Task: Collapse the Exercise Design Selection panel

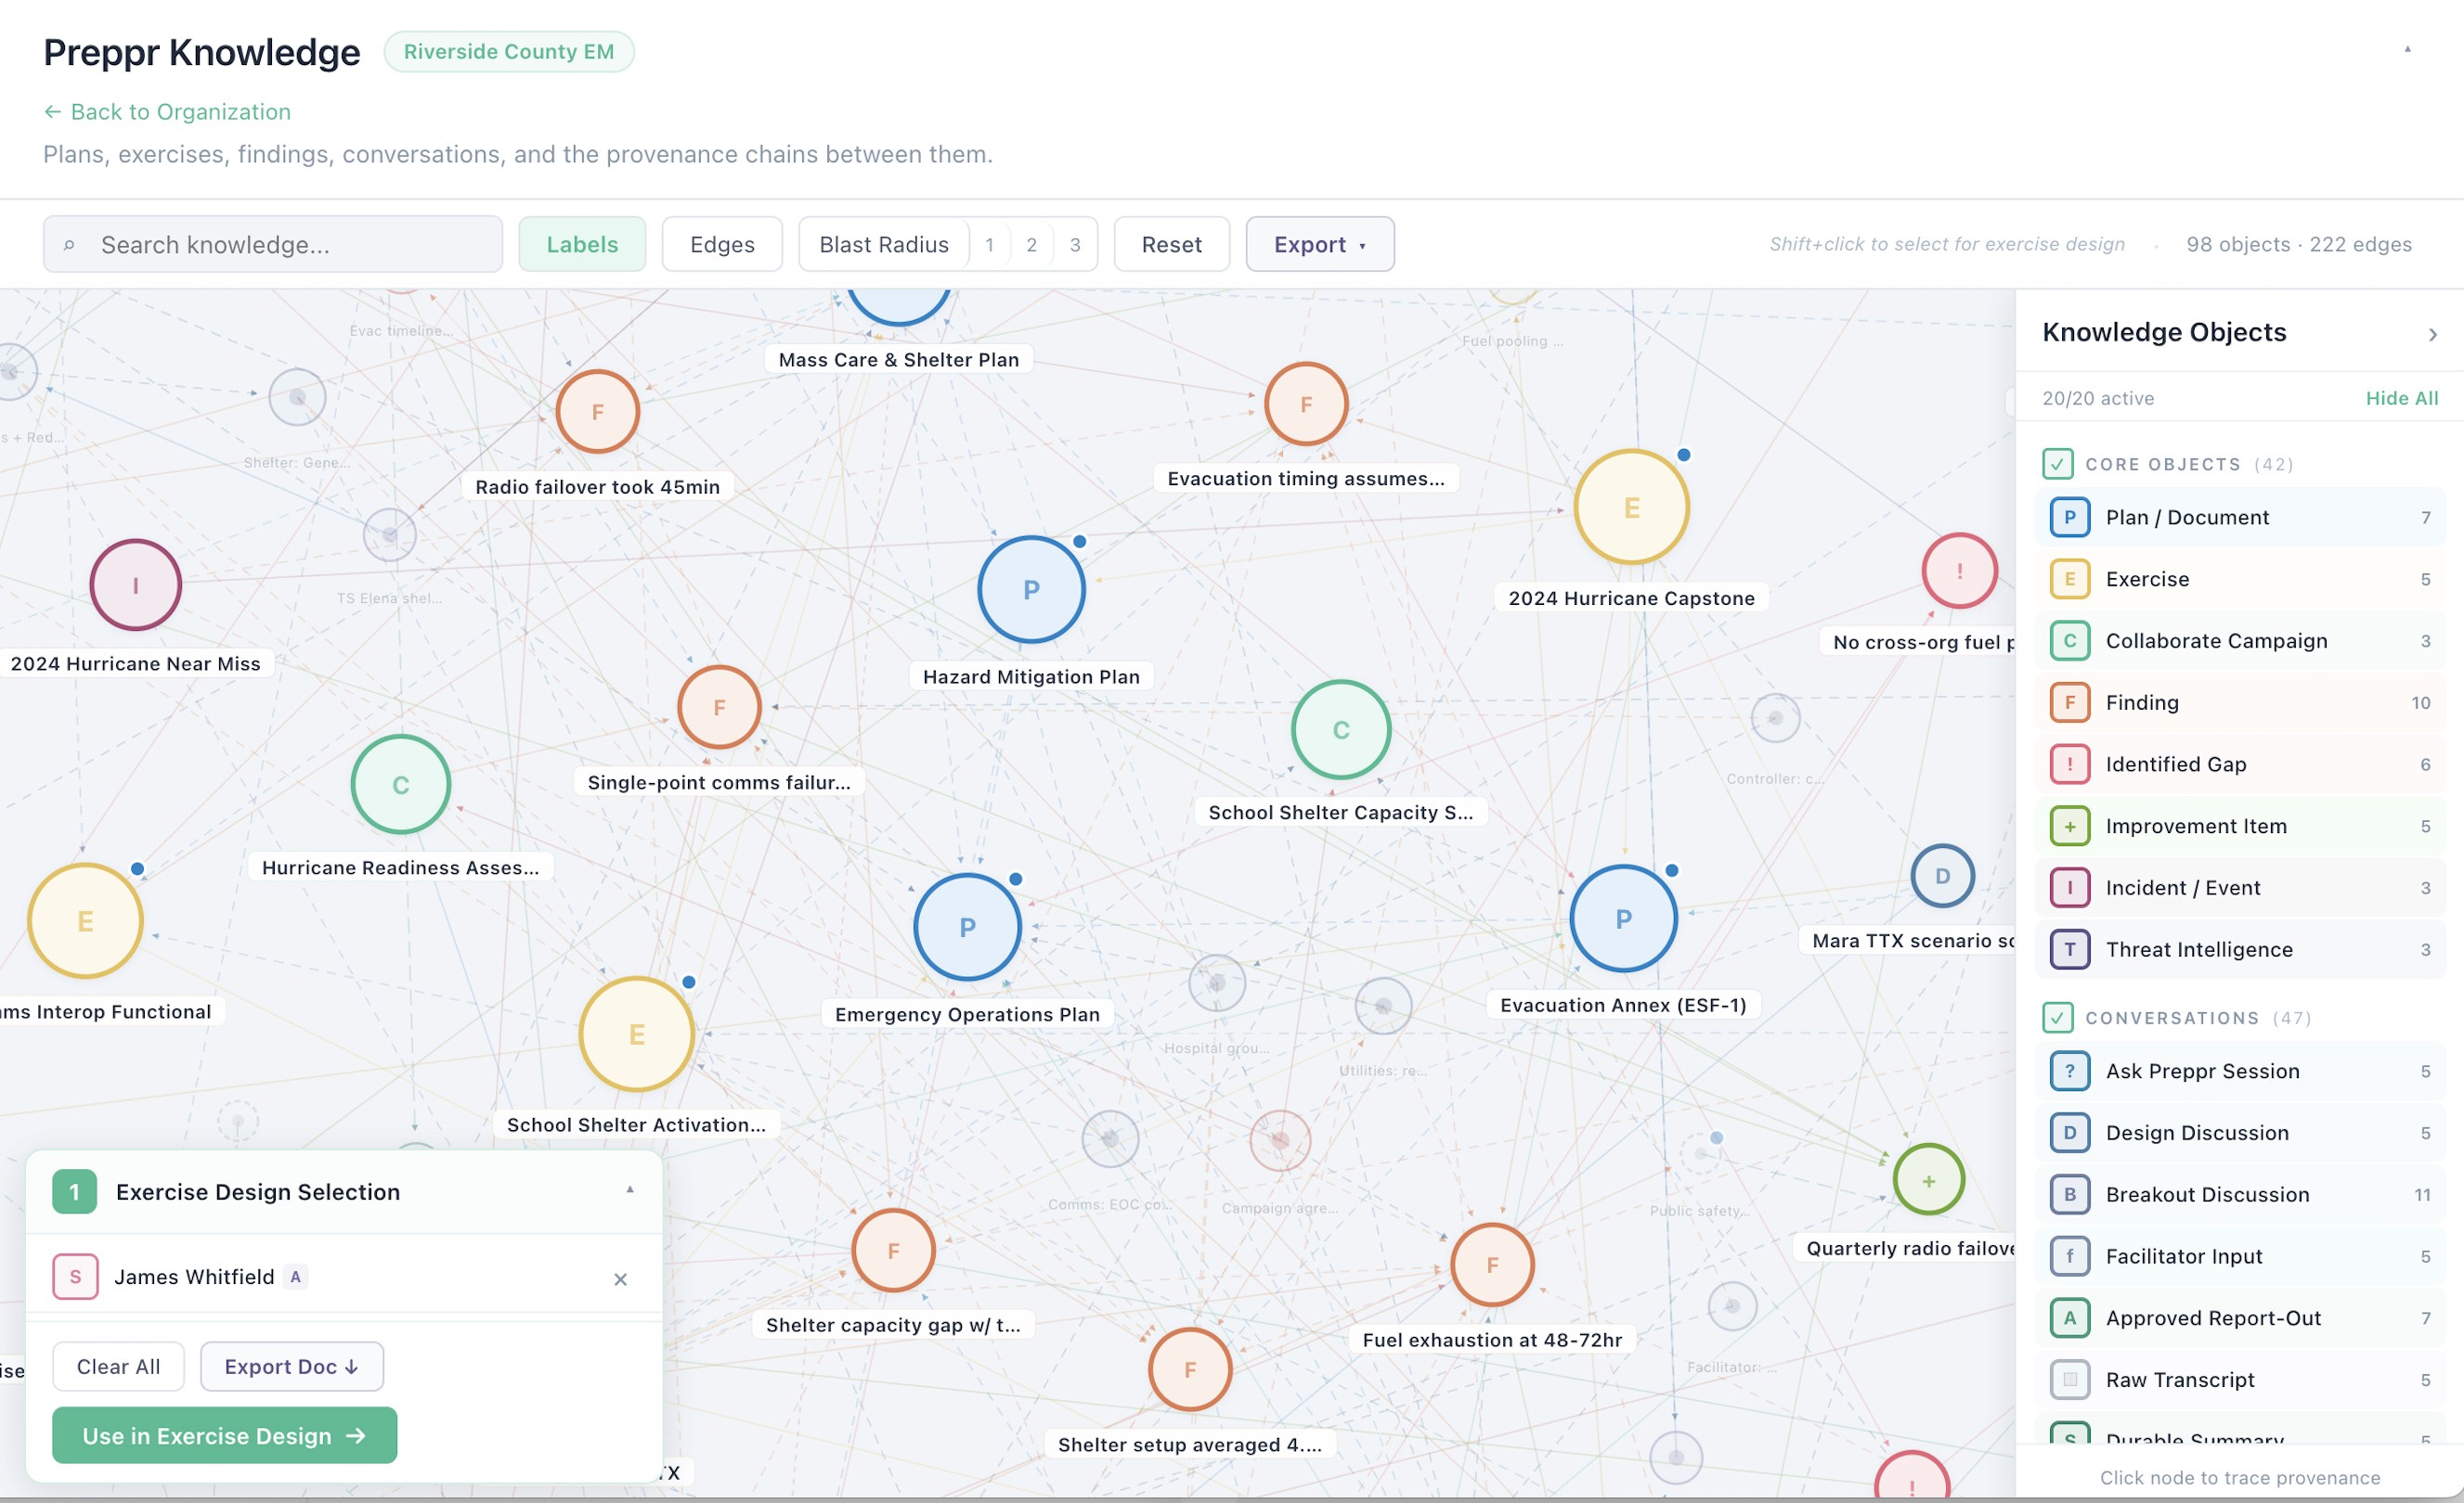Action: click(x=630, y=1190)
